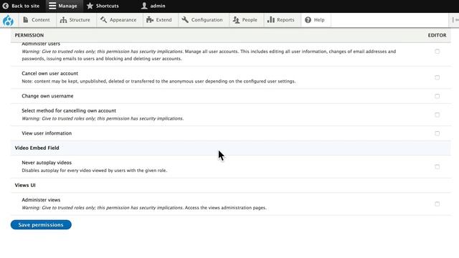
Task: Click the PERMISSION column header
Action: coord(29,35)
